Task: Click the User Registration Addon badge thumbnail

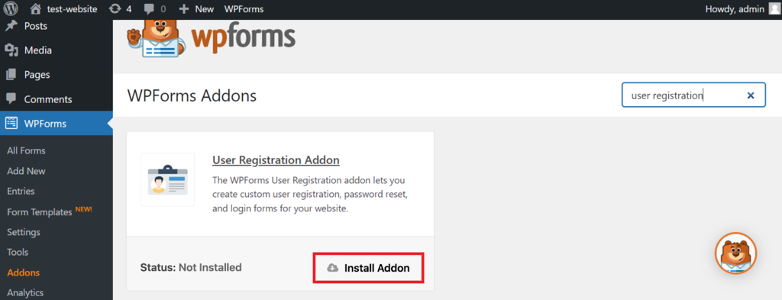Action: click(167, 179)
